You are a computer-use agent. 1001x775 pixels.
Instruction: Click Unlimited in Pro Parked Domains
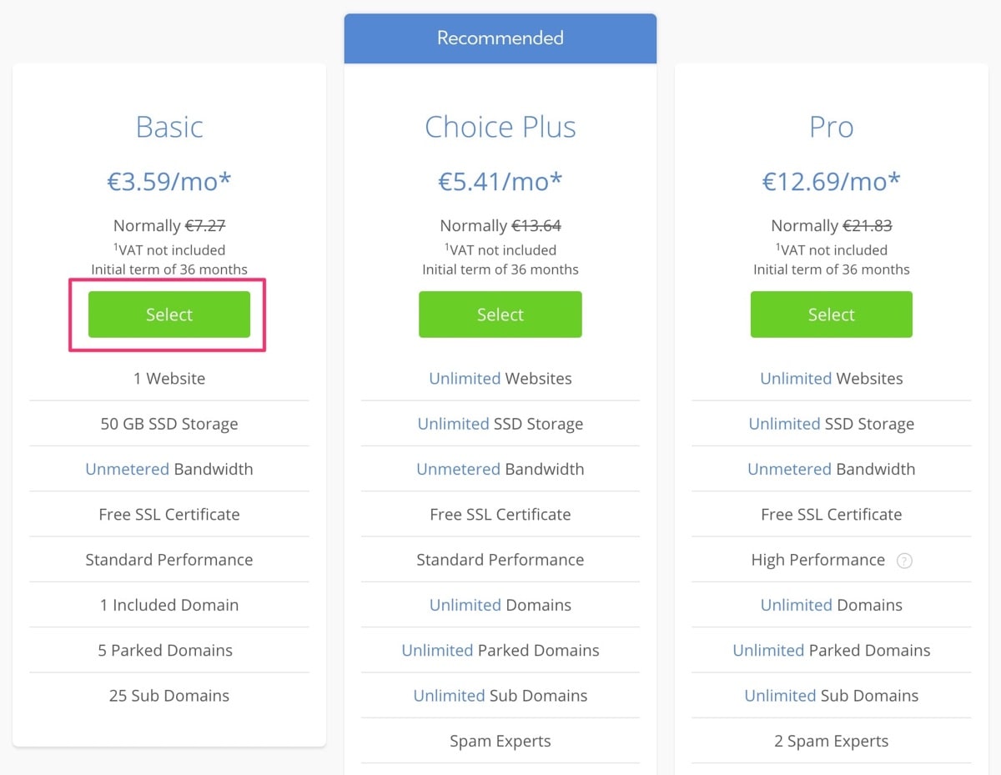tap(768, 651)
